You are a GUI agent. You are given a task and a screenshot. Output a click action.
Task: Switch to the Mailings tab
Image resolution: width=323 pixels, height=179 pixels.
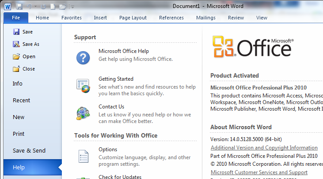[x=206, y=18]
